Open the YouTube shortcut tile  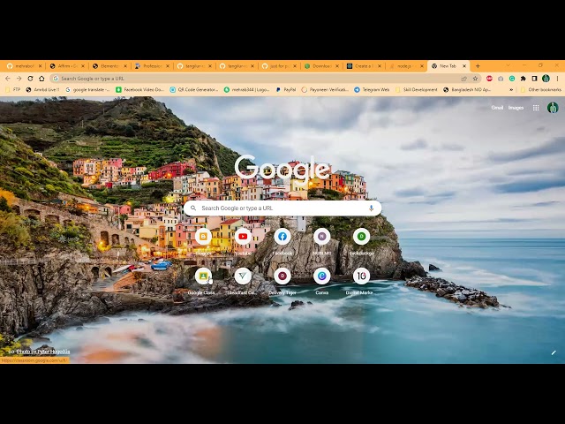243,237
